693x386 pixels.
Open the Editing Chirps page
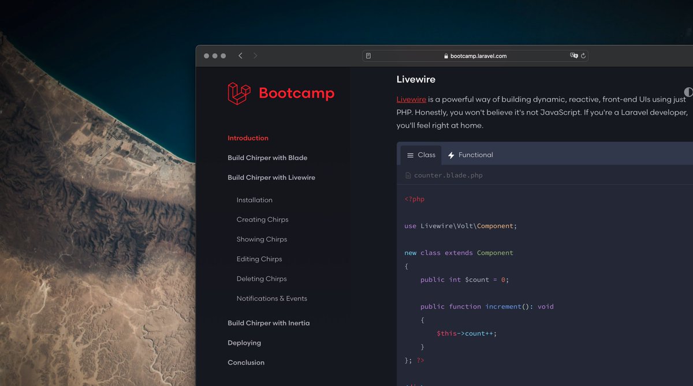[259, 258]
